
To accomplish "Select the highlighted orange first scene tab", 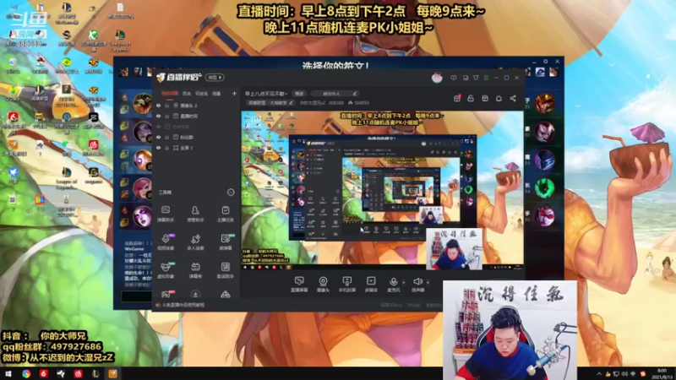I will coord(170,94).
